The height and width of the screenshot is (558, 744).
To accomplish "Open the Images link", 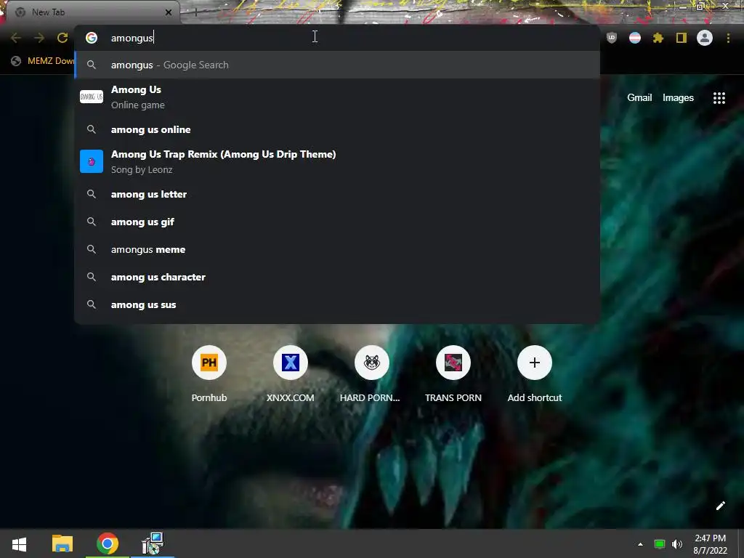I will pos(678,98).
